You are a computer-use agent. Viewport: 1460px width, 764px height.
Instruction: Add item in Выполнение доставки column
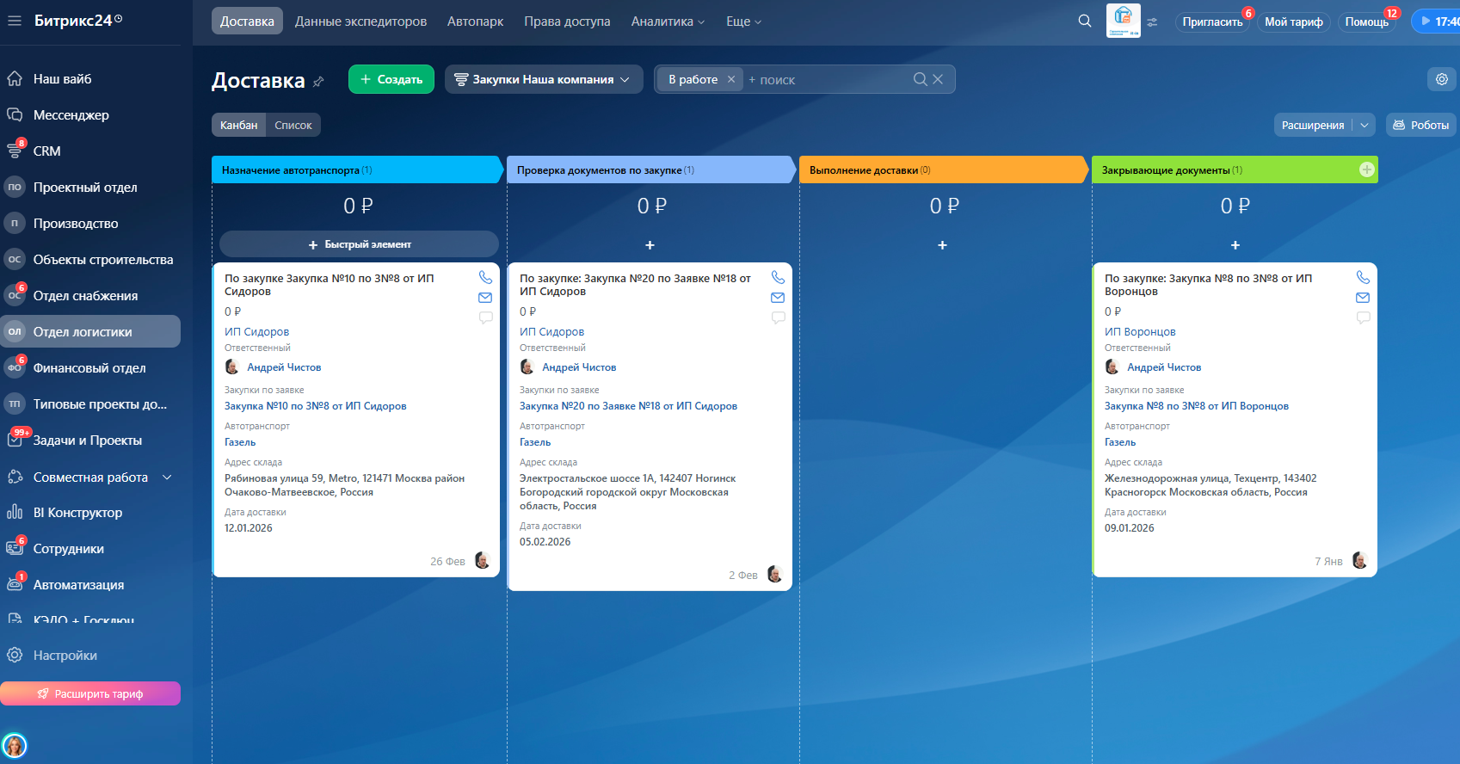pyautogui.click(x=942, y=245)
